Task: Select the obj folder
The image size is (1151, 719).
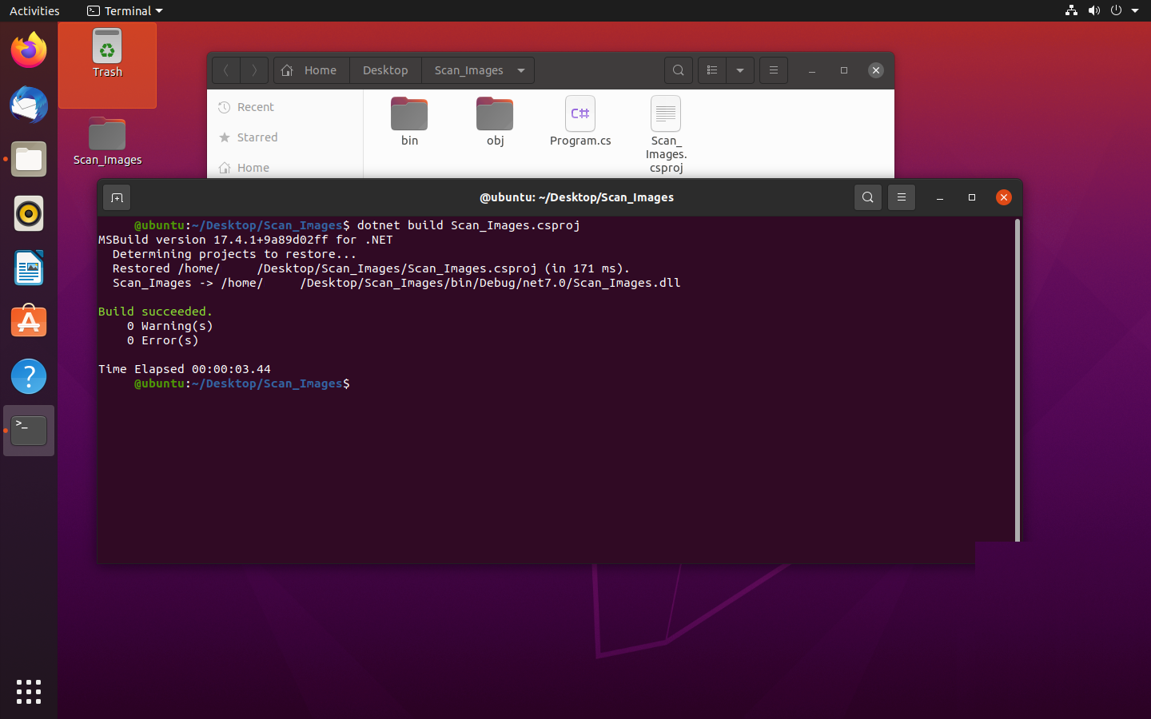Action: pyautogui.click(x=495, y=121)
